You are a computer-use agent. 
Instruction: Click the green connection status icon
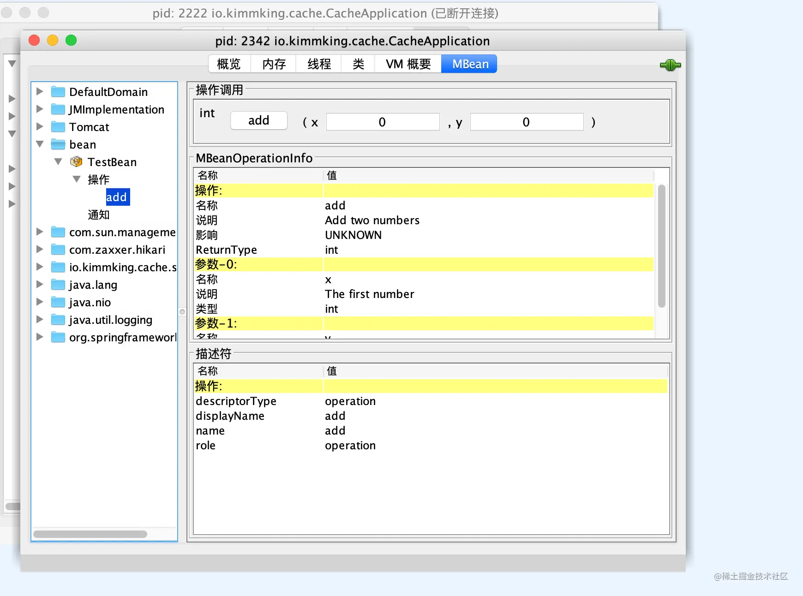[x=670, y=65]
